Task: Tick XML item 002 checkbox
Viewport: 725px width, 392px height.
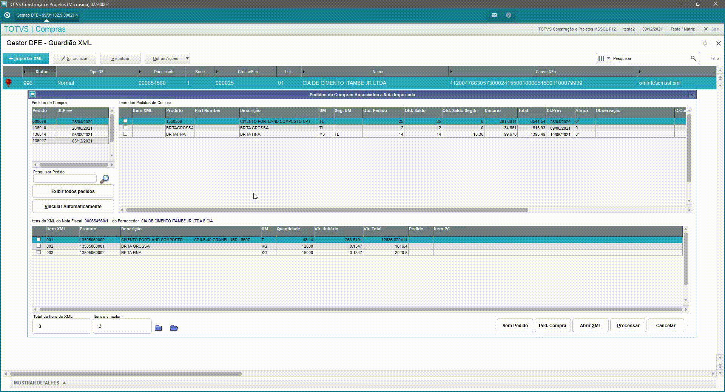Action: click(x=39, y=246)
